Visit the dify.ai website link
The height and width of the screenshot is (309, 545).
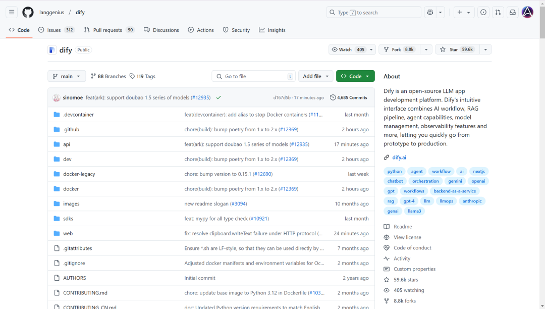click(399, 158)
